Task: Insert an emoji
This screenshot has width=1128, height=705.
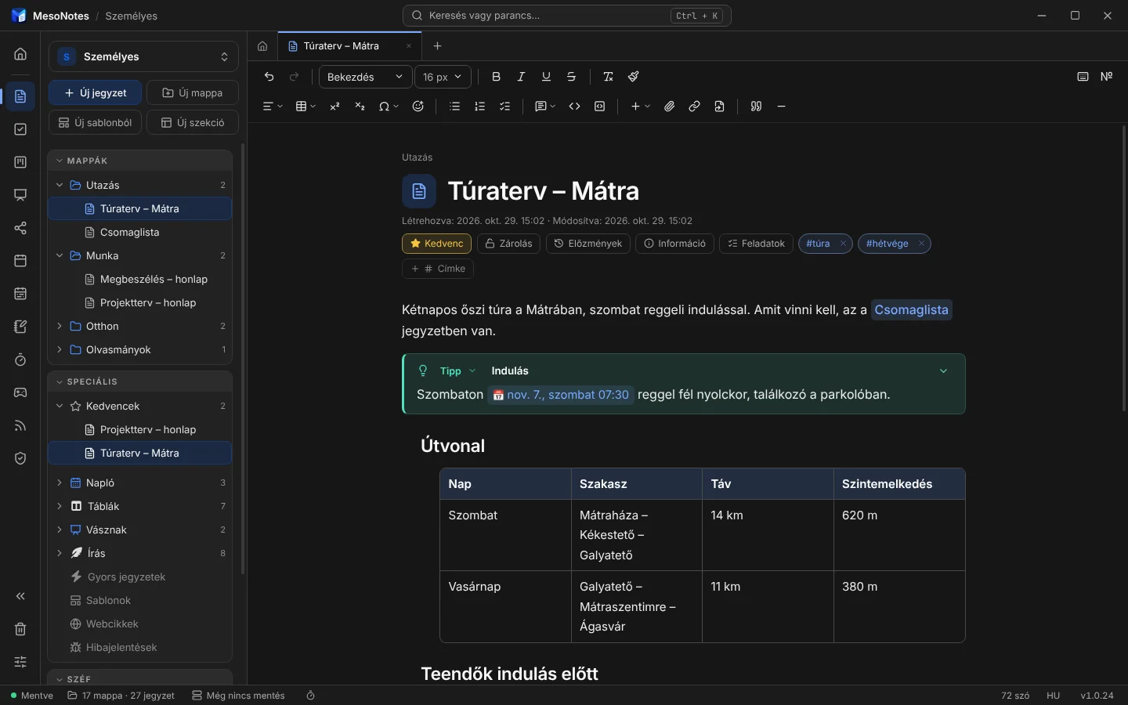Action: pos(418,107)
